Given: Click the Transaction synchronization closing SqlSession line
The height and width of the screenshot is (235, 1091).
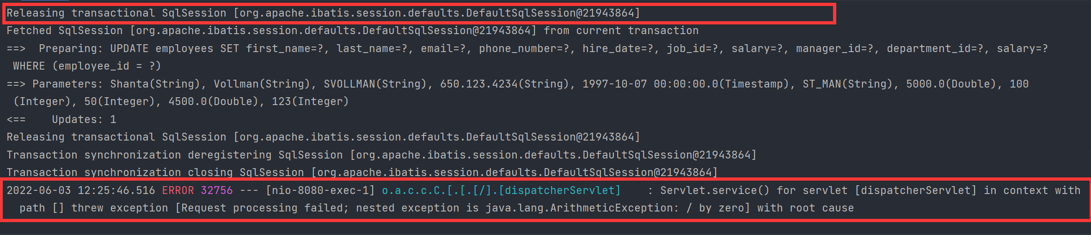Looking at the screenshot, I should click(362, 172).
